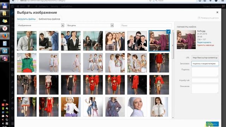The width and height of the screenshot is (226, 127).
Task: Click the RU language indicator
Action: coord(5,100)
